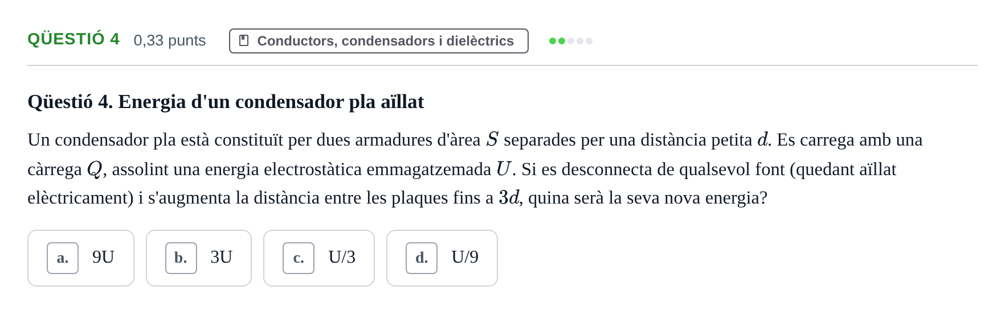The height and width of the screenshot is (315, 1005).
Task: Click the second green difficulty dot
Action: pos(562,41)
